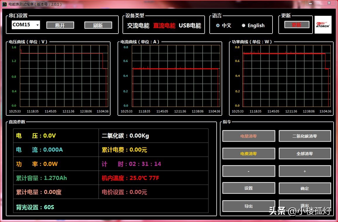Image resolution: width=338 pixels, height=222 pixels.
Task: Select 直流电能 device type
Action: point(164,26)
